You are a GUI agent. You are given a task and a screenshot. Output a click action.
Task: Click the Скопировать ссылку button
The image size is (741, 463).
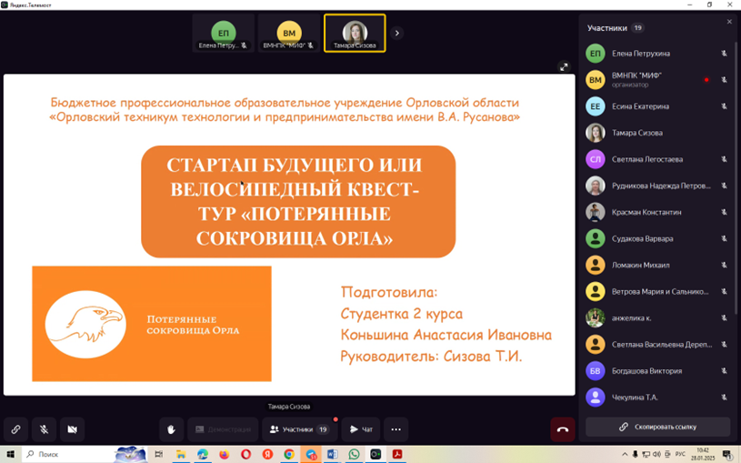click(x=658, y=427)
